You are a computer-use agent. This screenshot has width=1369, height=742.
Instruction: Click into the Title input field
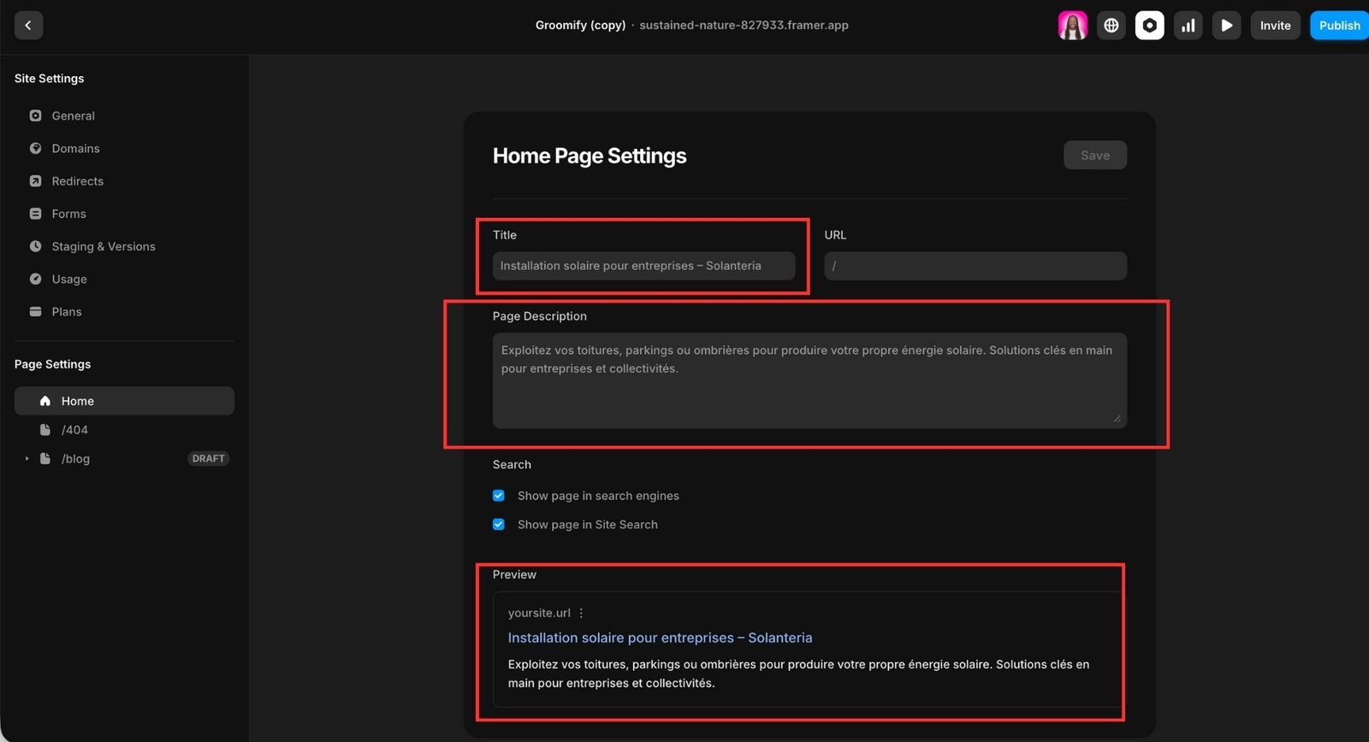(643, 266)
